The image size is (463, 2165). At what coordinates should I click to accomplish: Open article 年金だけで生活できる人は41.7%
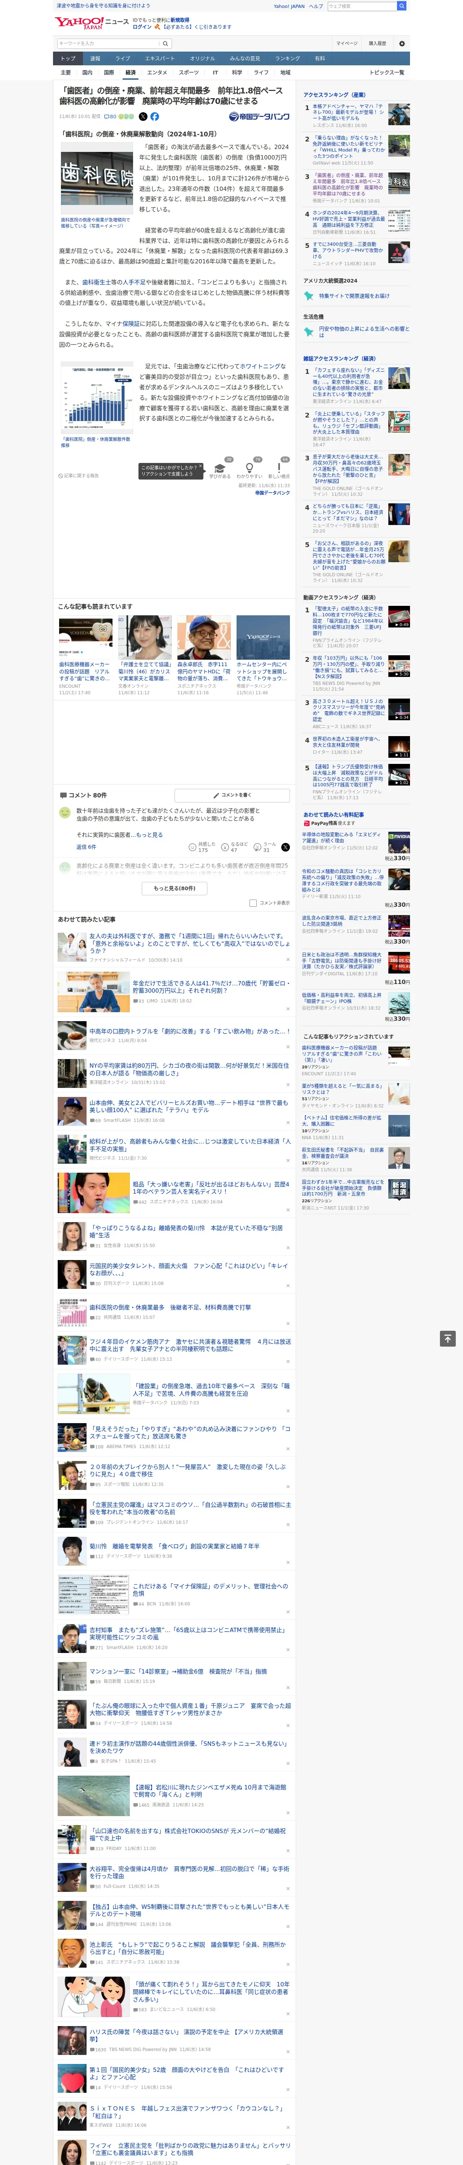point(210,987)
